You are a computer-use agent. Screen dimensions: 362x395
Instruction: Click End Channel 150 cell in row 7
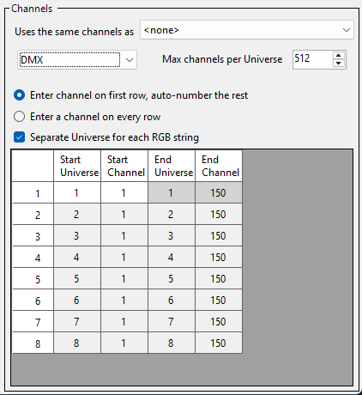[219, 322]
